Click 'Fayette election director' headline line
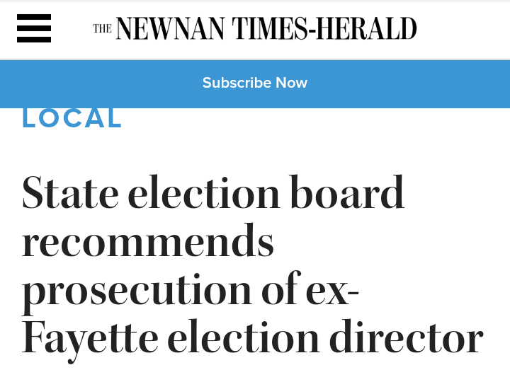 click(251, 340)
